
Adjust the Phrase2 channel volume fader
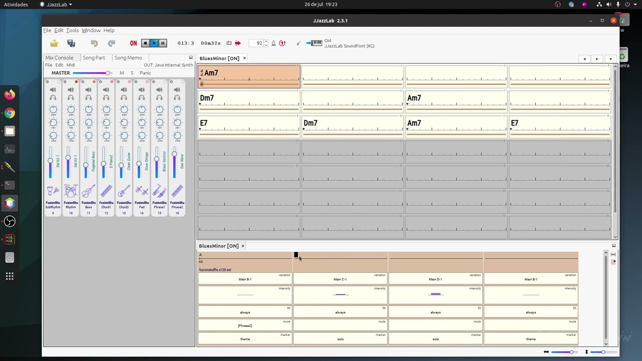pyautogui.click(x=174, y=163)
